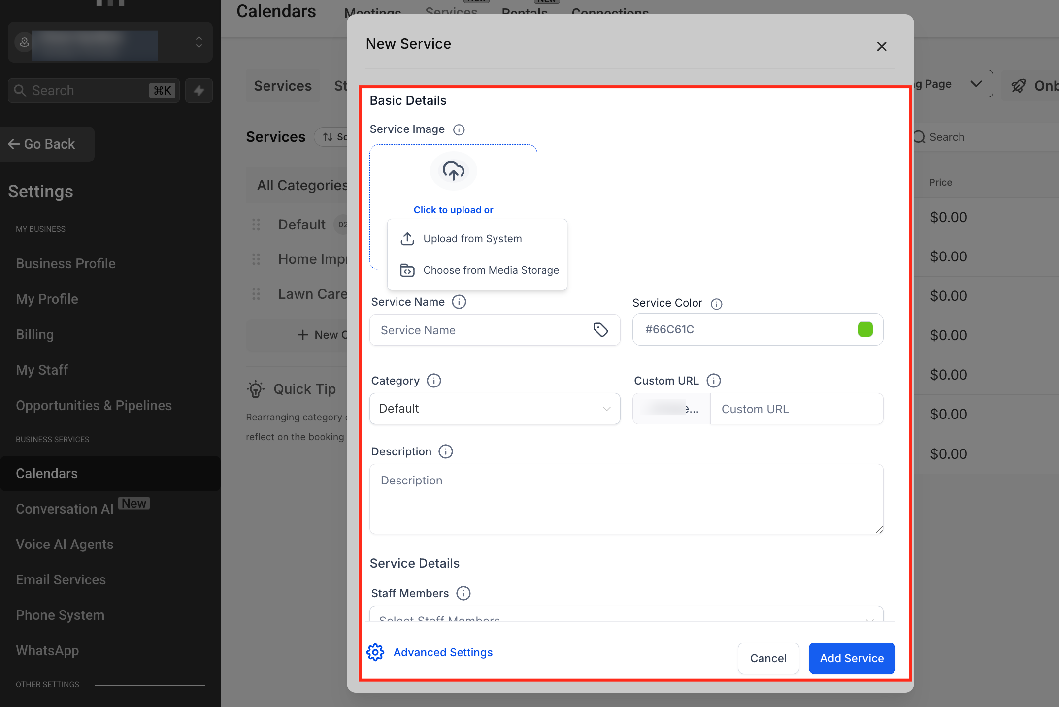
Task: Click the Cancel button
Action: (768, 658)
